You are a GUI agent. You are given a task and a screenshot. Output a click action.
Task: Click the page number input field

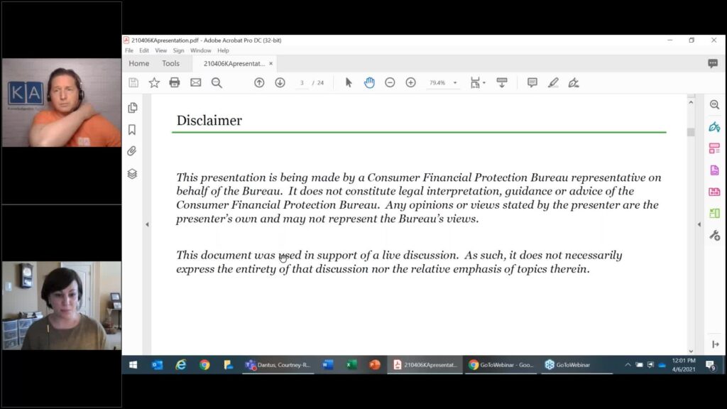click(x=302, y=82)
